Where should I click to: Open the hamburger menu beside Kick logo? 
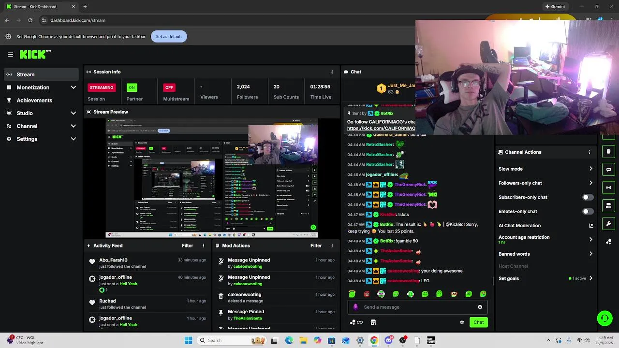[10, 55]
